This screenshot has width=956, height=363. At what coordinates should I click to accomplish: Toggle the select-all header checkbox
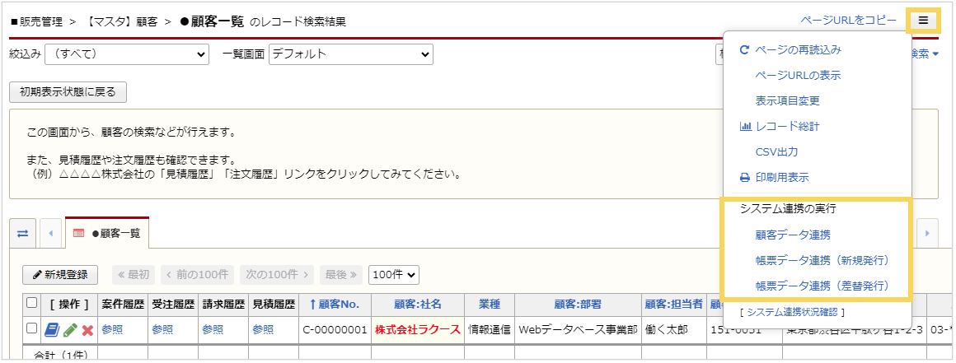[31, 303]
